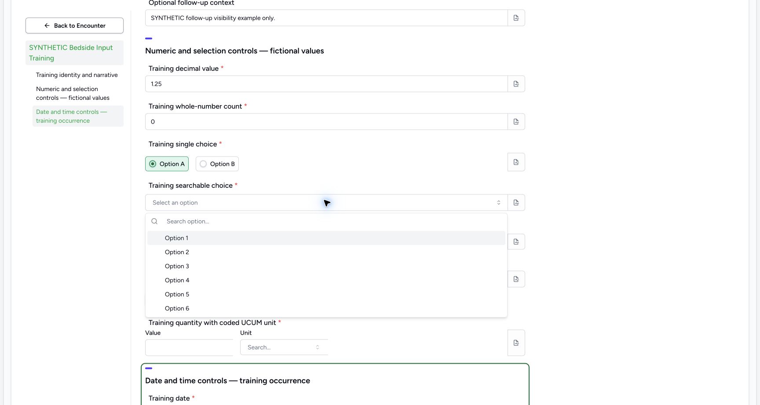Click note icon beside Training single choice

point(516,162)
